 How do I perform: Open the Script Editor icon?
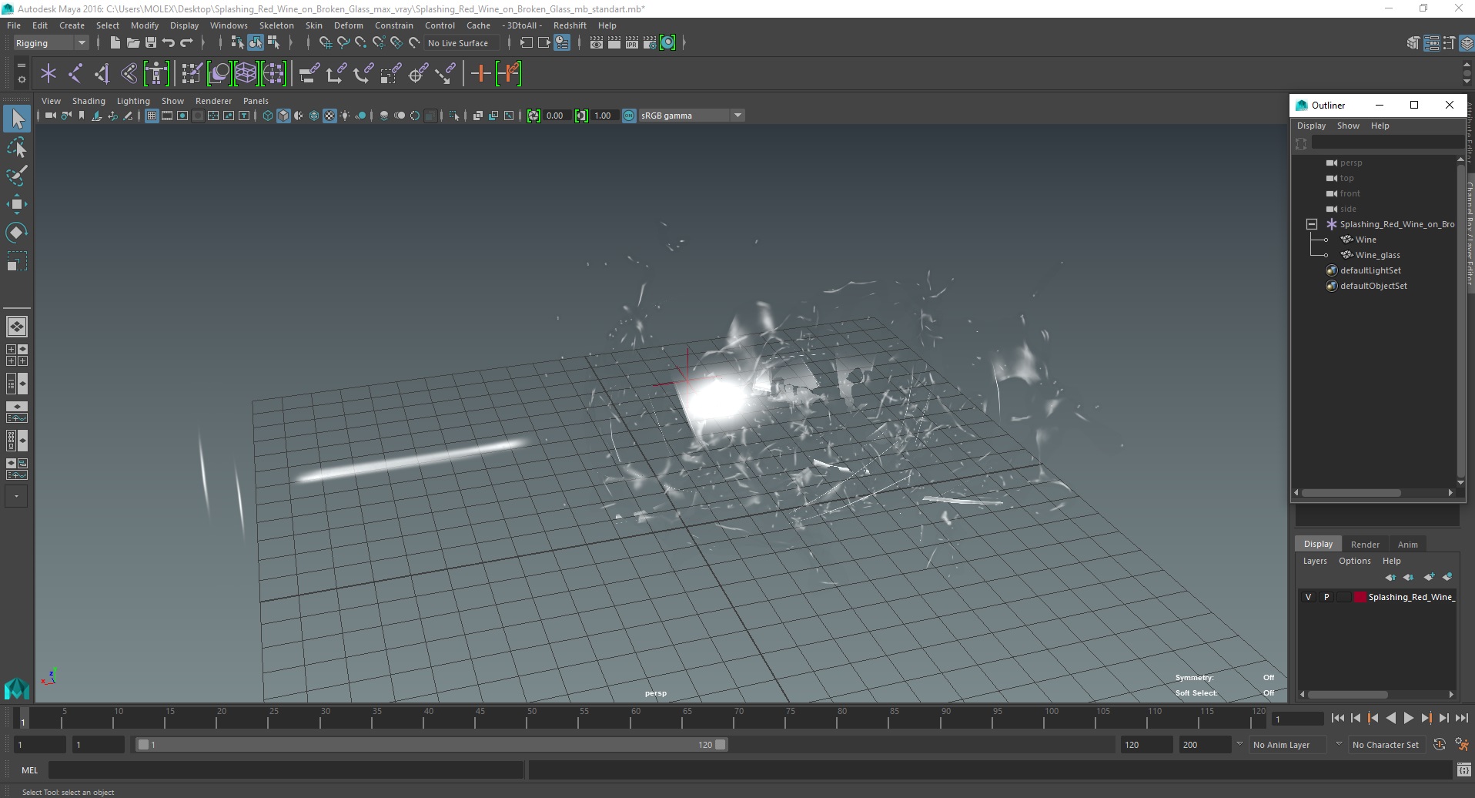click(1464, 769)
